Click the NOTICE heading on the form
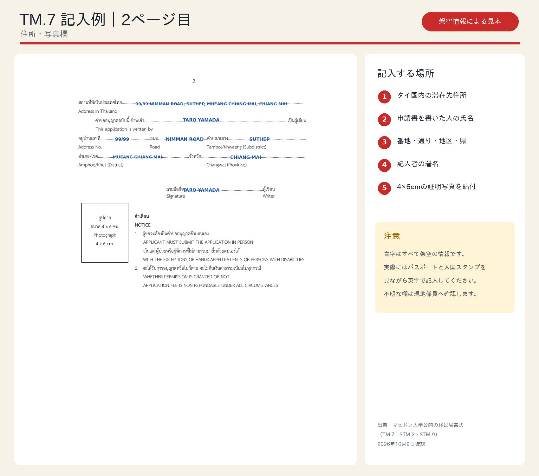539x476 pixels. [143, 225]
